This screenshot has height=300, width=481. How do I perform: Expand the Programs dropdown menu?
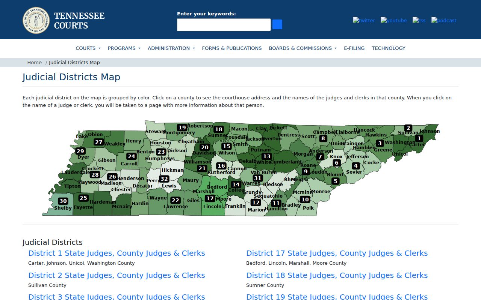[x=124, y=48]
